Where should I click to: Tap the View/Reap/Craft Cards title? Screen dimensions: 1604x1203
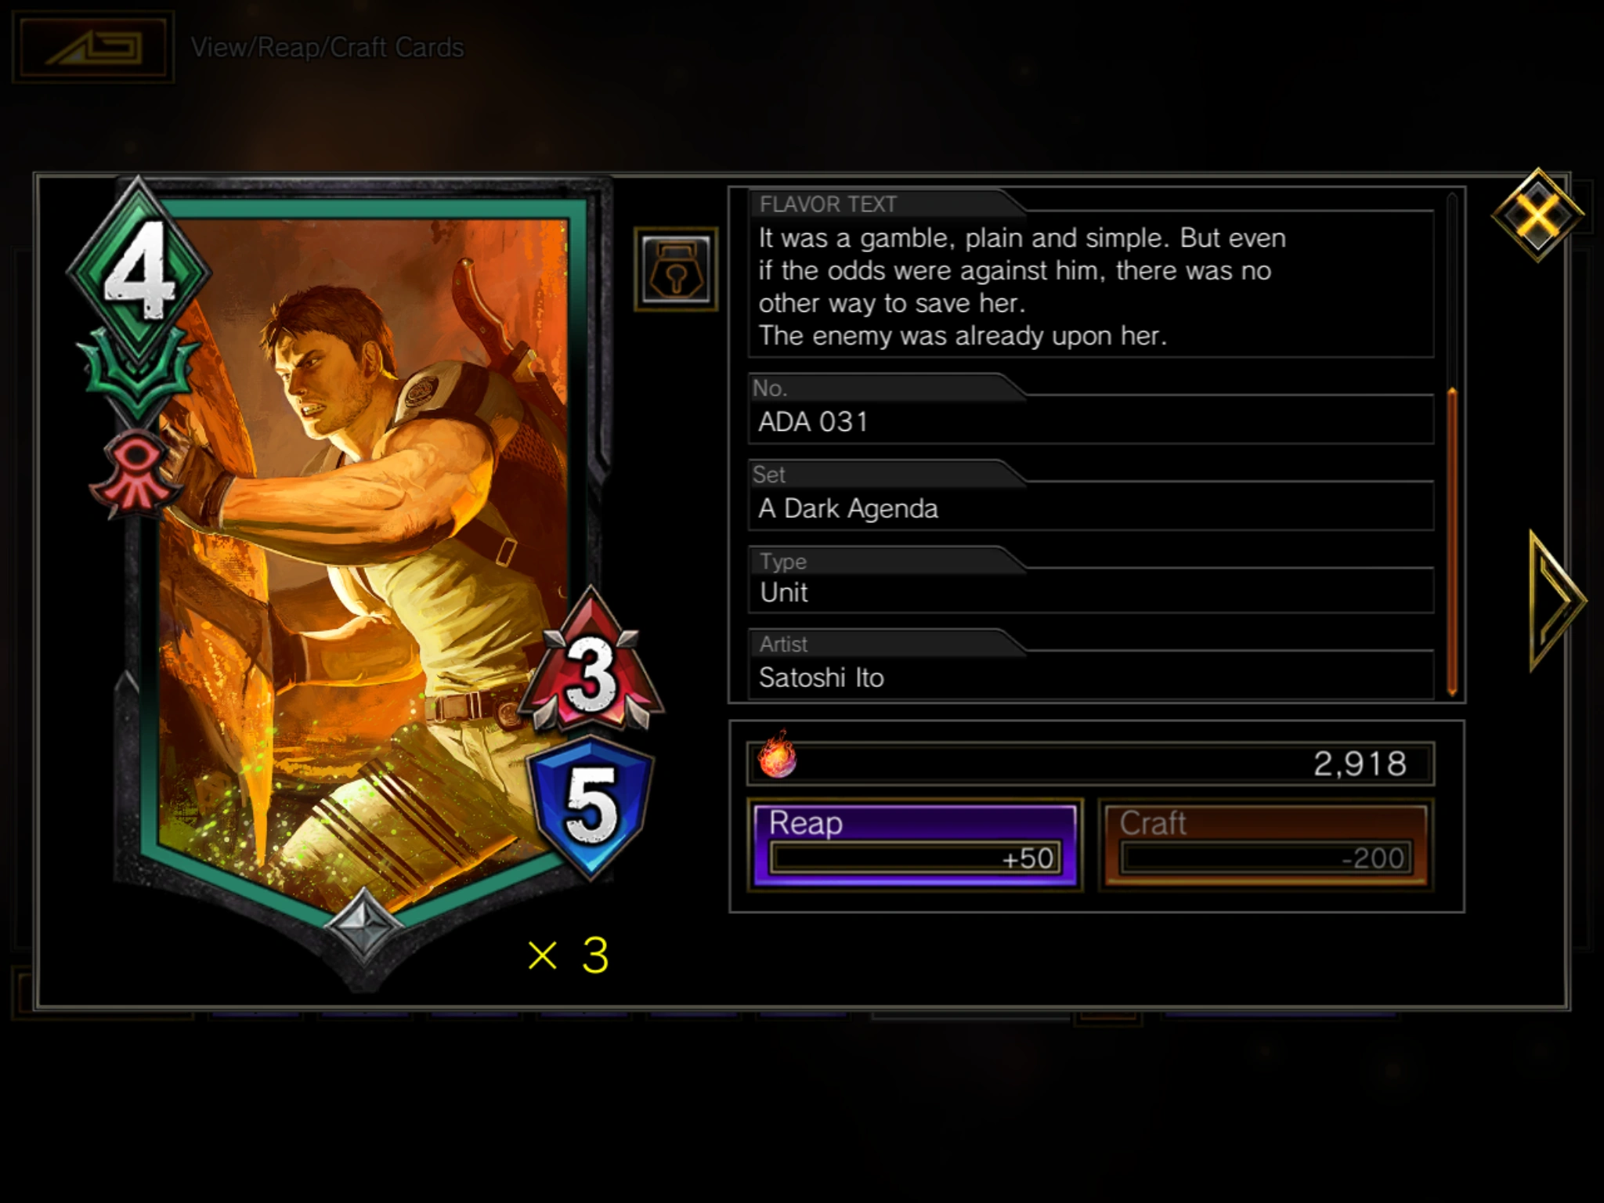[327, 48]
